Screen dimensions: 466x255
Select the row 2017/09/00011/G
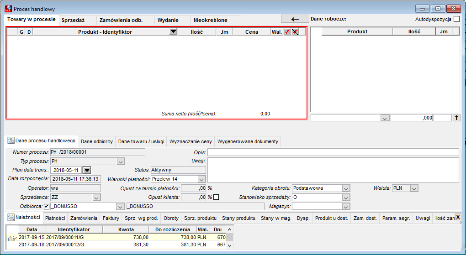pyautogui.click(x=122, y=237)
